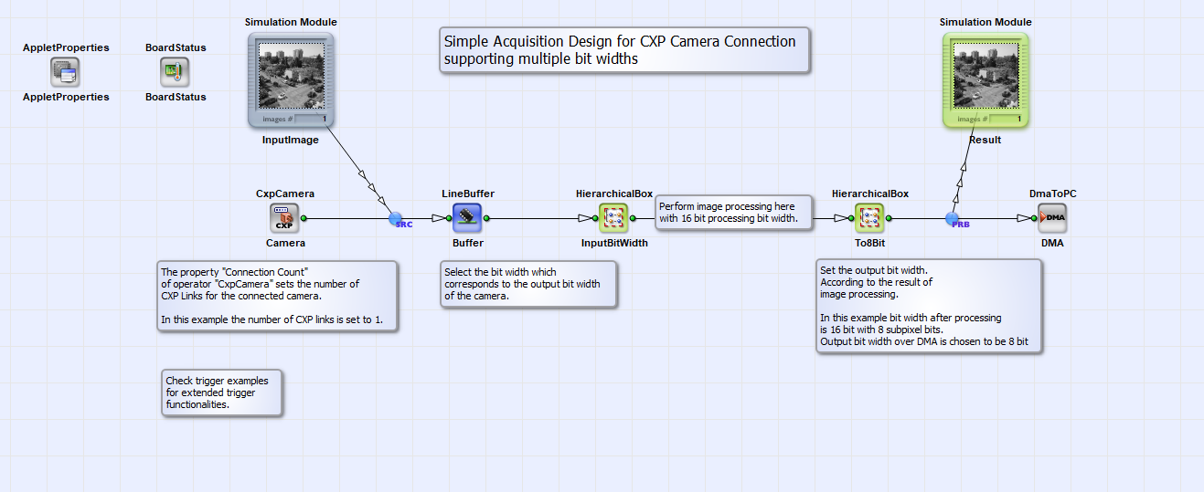
Task: Select the LineBuffer operator icon
Action: click(x=467, y=218)
